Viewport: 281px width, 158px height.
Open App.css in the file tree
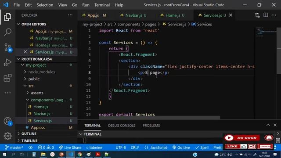[38, 128]
